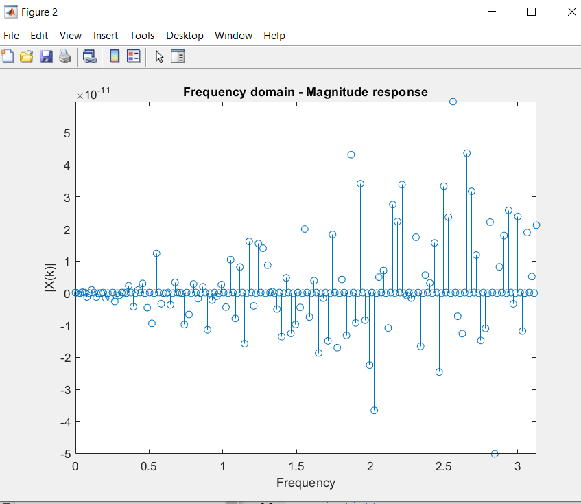Insert a colorbar using the toolbar icon
581x504 pixels.
coord(115,57)
